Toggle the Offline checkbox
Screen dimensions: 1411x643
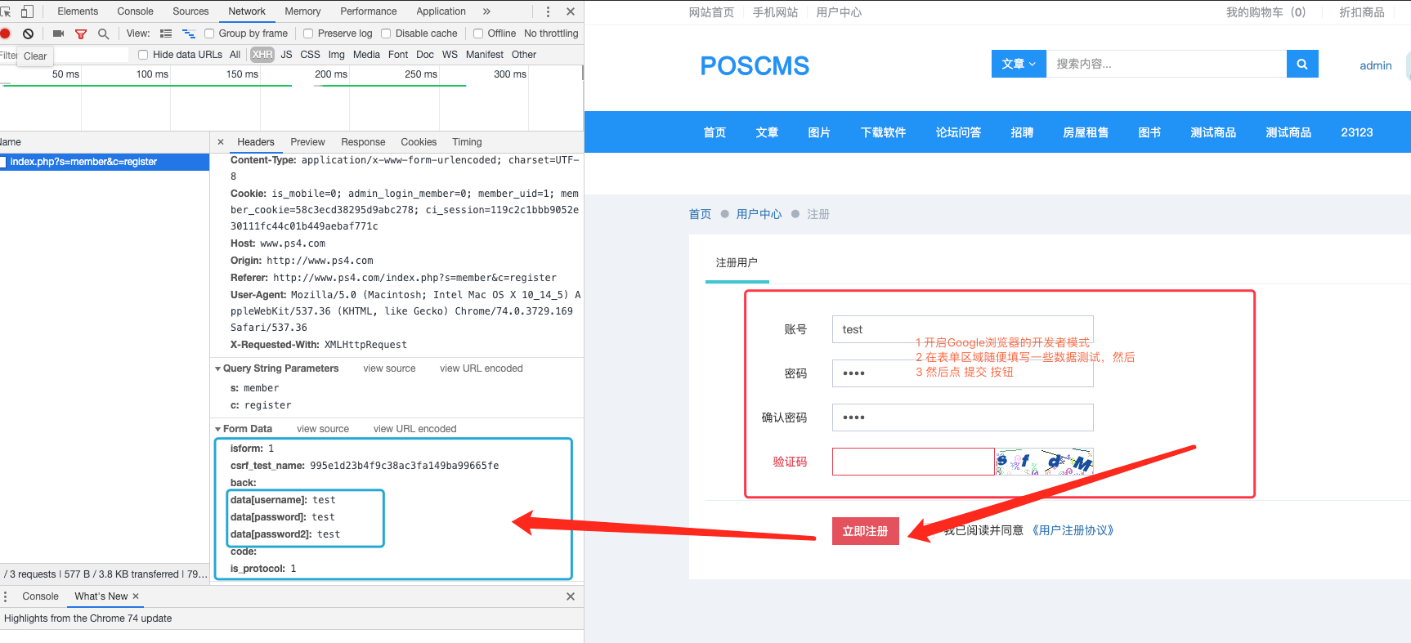pyautogui.click(x=478, y=33)
